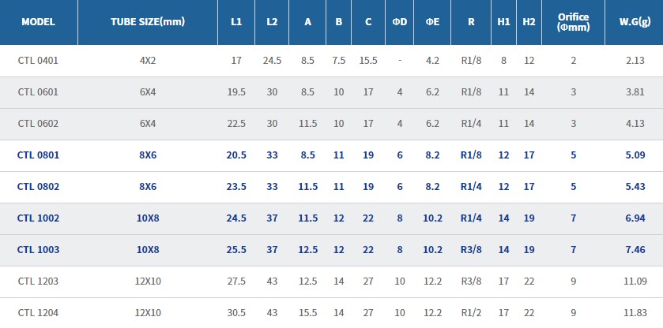Viewport: 663px width, 328px height.
Task: Select the CTL 0802 model name
Action: click(38, 186)
